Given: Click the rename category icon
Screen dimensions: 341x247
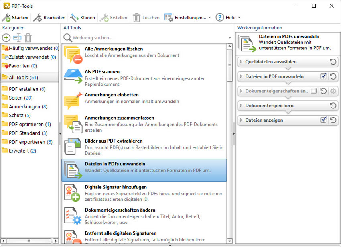Looking at the screenshot, I should (17, 38).
